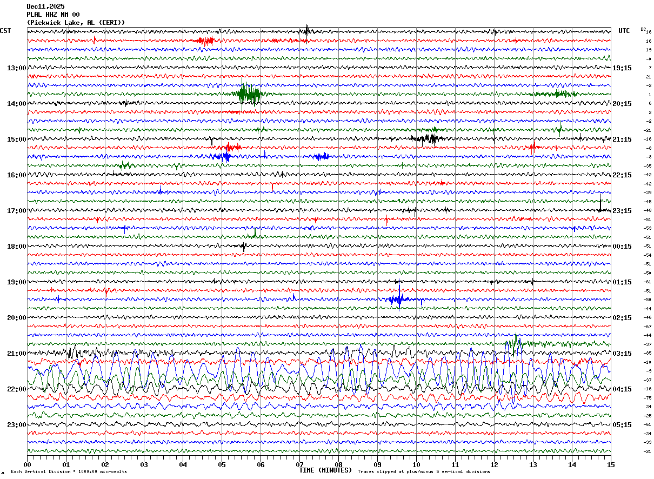Click the traces clipped footnote text
Screen dimensions: 654x479
click(424, 472)
